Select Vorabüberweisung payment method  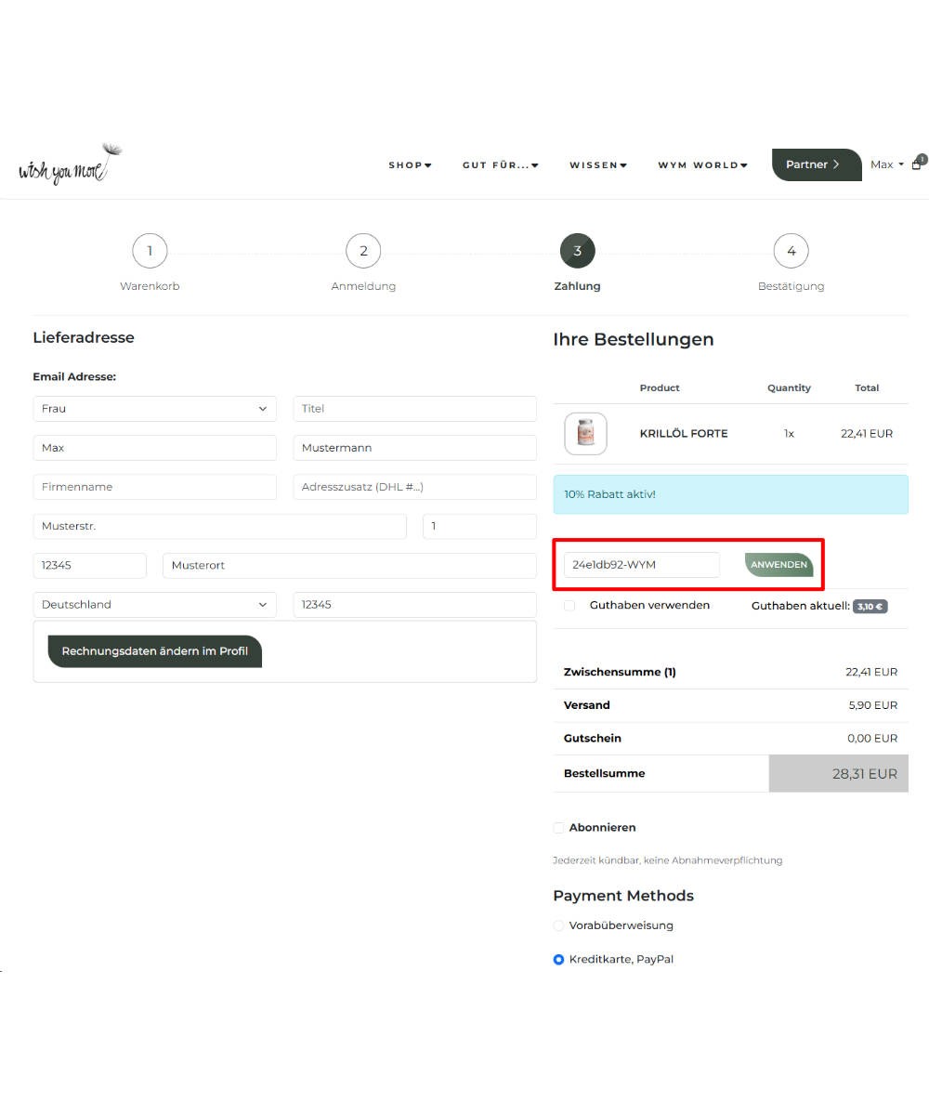[x=558, y=925]
